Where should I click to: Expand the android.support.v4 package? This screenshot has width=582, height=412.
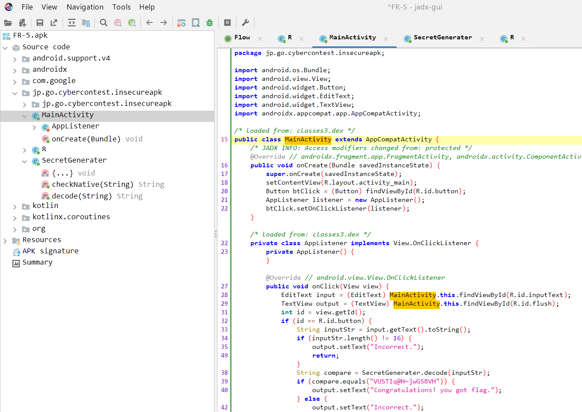15,59
